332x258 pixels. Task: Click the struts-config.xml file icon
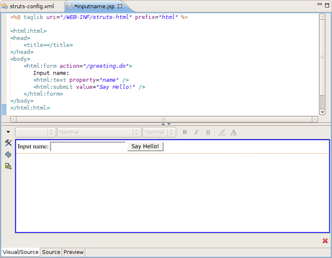(5, 6)
